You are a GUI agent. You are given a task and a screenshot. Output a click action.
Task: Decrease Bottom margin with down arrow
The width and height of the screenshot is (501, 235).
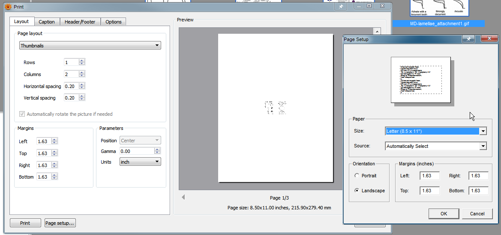coord(54,179)
